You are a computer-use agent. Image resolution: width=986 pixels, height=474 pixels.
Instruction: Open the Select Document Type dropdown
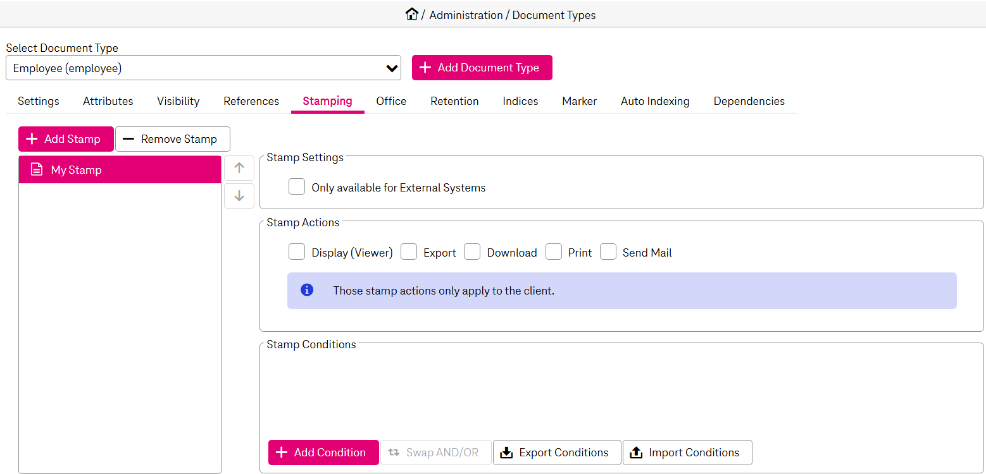pyautogui.click(x=203, y=68)
